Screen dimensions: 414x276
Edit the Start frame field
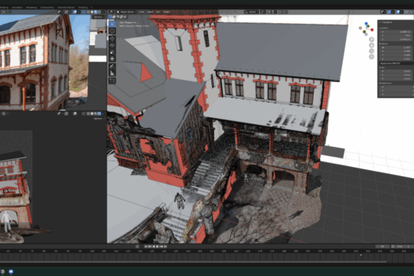click(403, 246)
